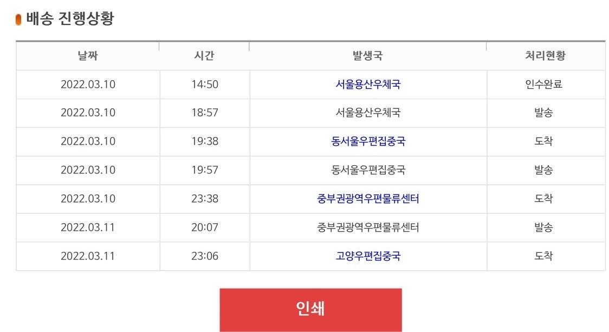Open the 동서울우편집중국 link
Image resolution: width=609 pixels, height=332 pixels.
[x=368, y=141]
